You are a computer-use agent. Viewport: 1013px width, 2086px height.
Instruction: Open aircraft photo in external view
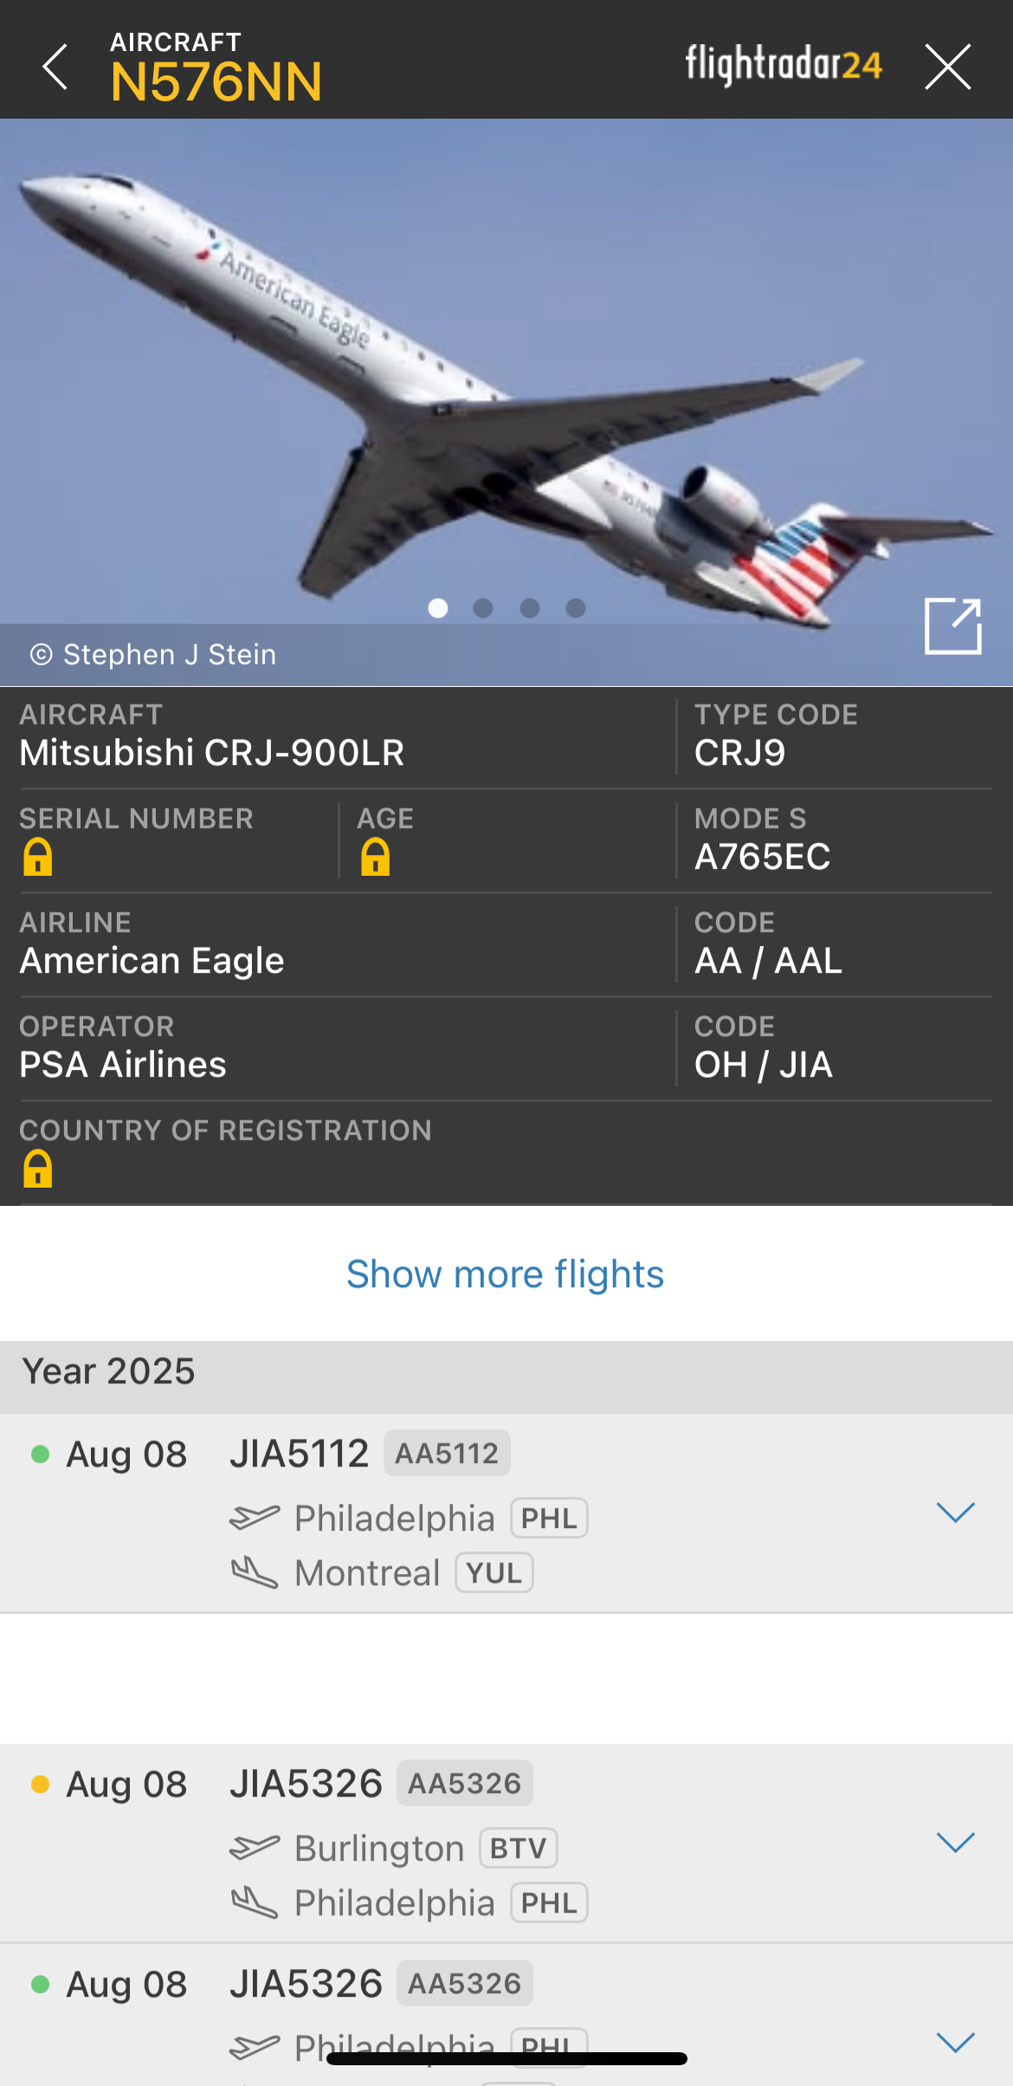tap(952, 625)
